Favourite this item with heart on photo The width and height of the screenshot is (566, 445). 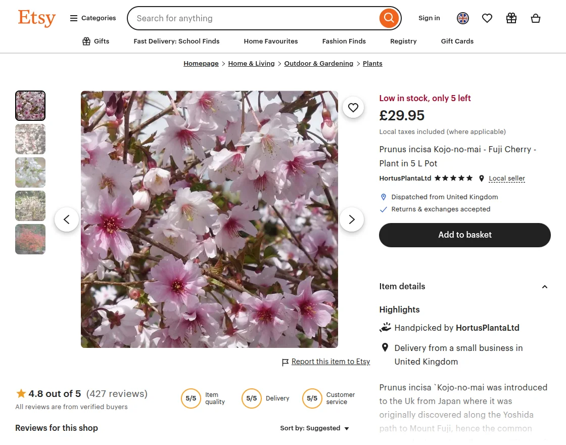coord(353,107)
